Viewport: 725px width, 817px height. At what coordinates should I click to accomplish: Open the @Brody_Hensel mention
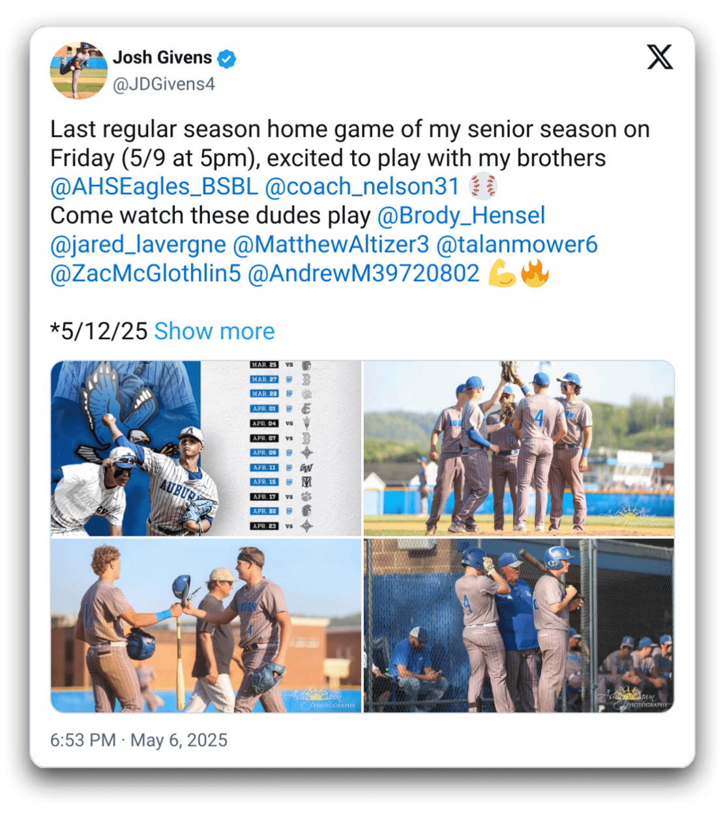tap(461, 216)
